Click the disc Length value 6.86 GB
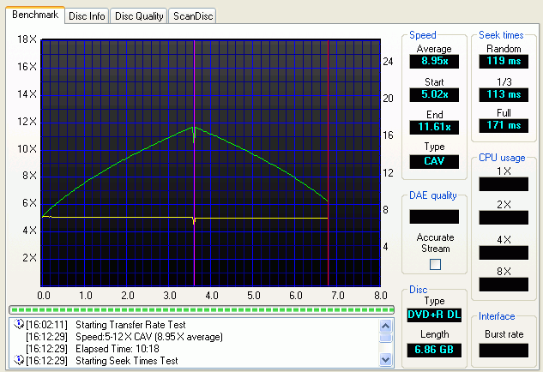 tap(434, 350)
